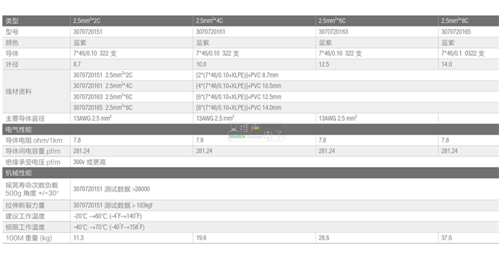The height and width of the screenshot is (267, 499).
Task: Click the 导体 row label
Action: 12,54
